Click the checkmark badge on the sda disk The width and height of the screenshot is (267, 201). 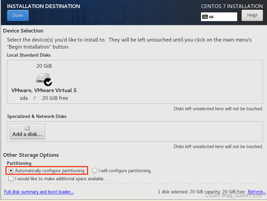click(48, 82)
